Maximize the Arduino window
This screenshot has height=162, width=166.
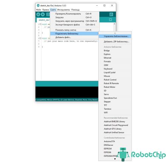pyautogui.click(x=104, y=6)
